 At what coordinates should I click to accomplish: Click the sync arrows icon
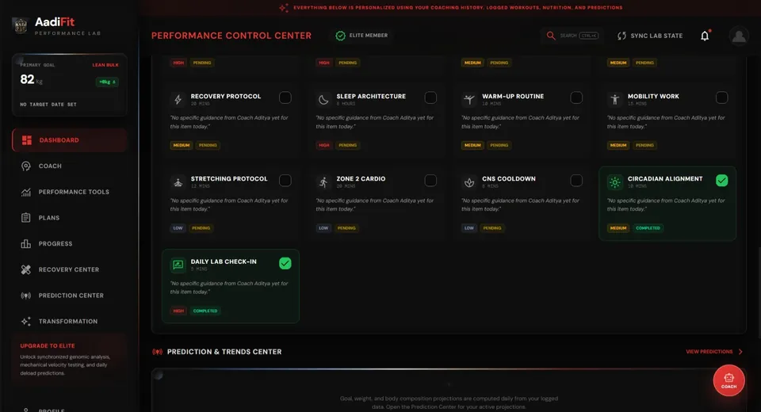(621, 36)
